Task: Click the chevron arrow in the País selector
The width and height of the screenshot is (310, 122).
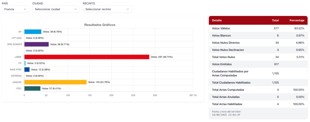Action: point(25,9)
